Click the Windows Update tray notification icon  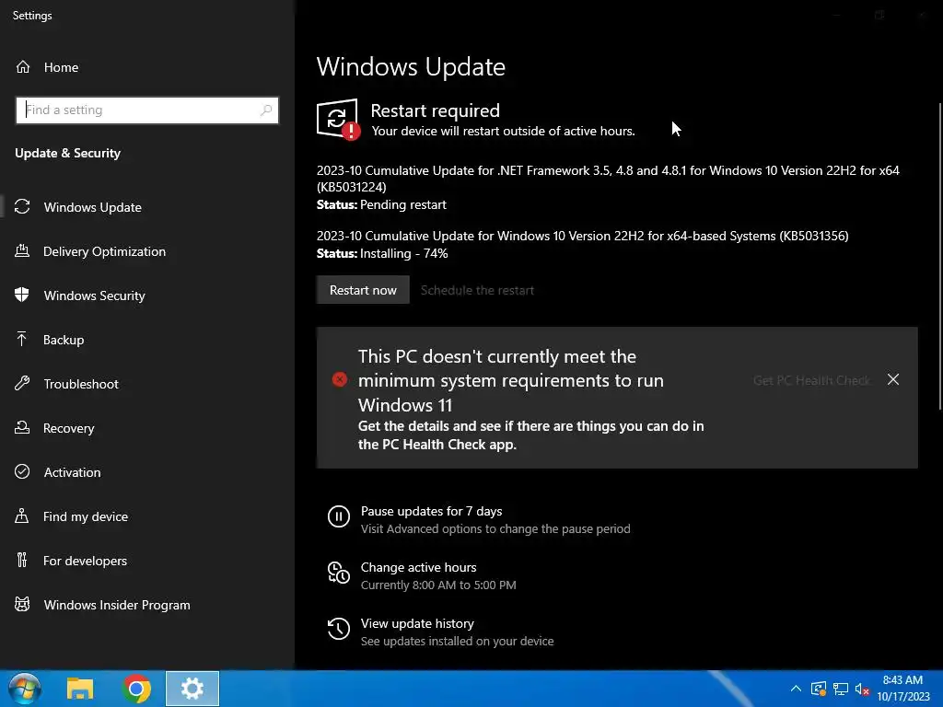pyautogui.click(x=819, y=689)
